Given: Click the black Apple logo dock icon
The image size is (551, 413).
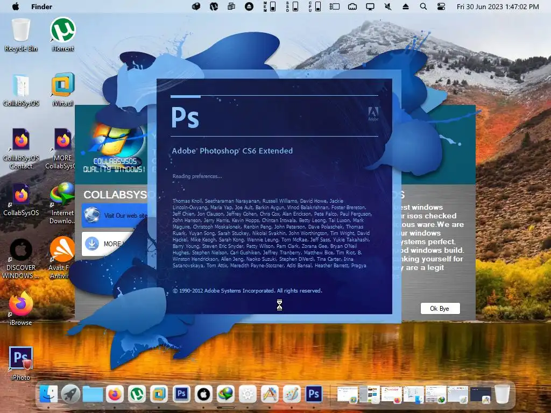Looking at the screenshot, I should coord(203,394).
